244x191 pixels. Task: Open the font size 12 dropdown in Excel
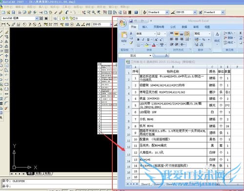point(165,34)
